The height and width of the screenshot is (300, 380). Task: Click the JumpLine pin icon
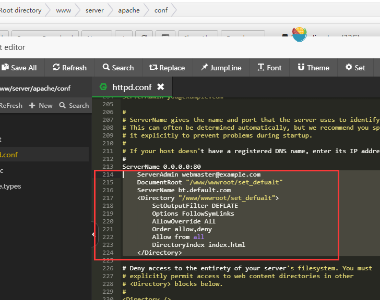(x=204, y=68)
